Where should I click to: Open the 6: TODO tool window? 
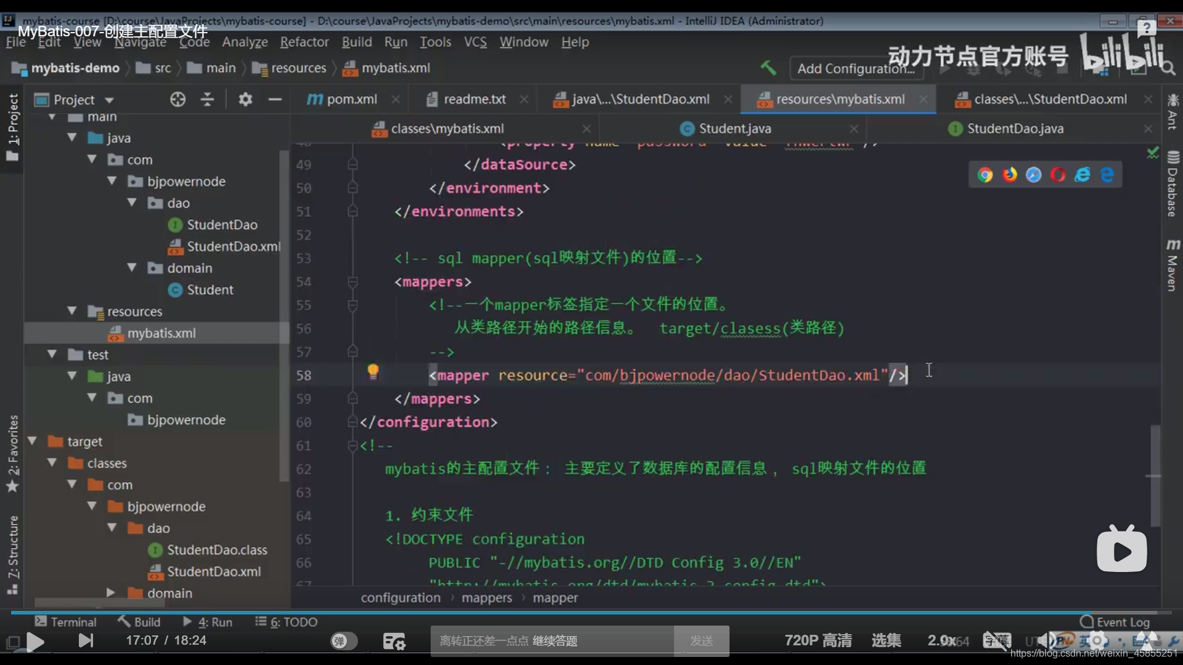click(x=287, y=622)
